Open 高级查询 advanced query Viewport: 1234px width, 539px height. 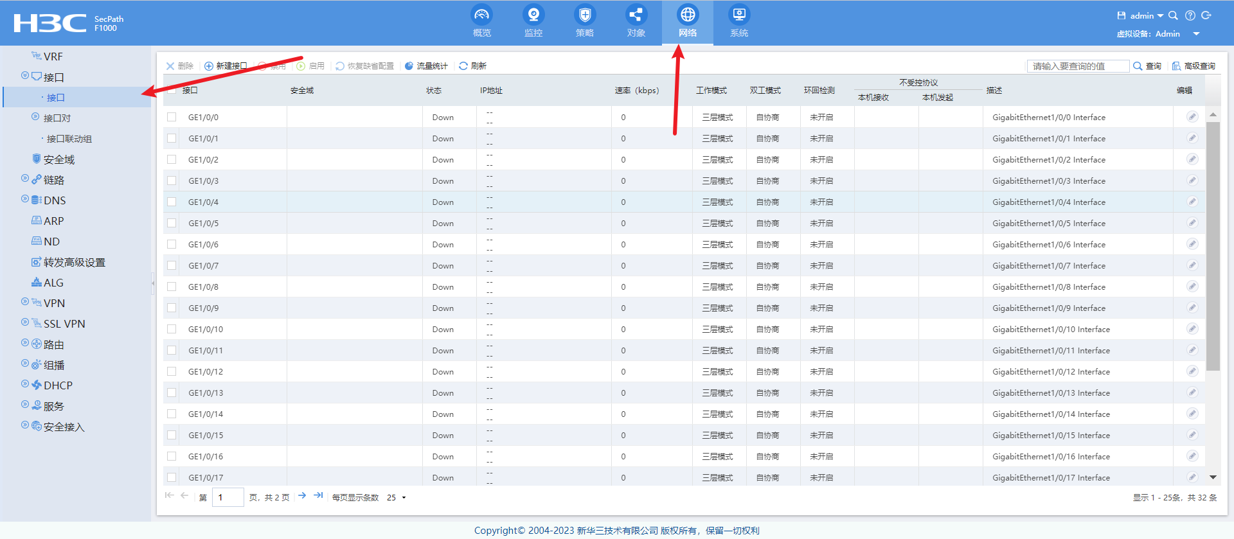pos(1194,66)
